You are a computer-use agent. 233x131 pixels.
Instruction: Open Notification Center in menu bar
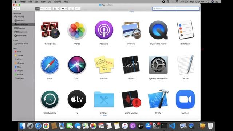click(x=217, y=1)
